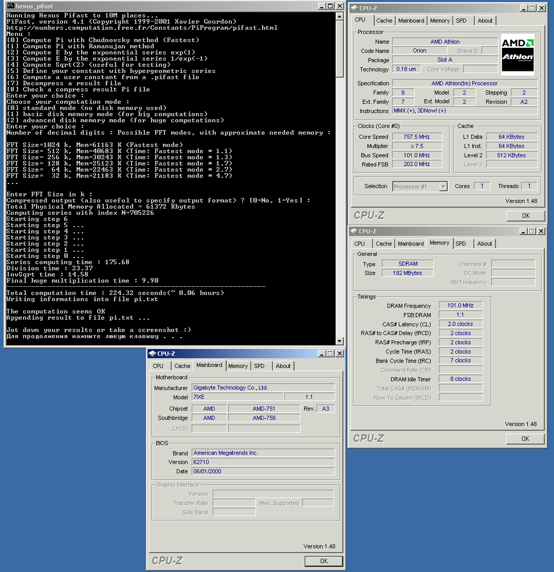This screenshot has height=572, width=554.
Task: Click the CPU-Z title icon in Memory window
Action: (354, 231)
